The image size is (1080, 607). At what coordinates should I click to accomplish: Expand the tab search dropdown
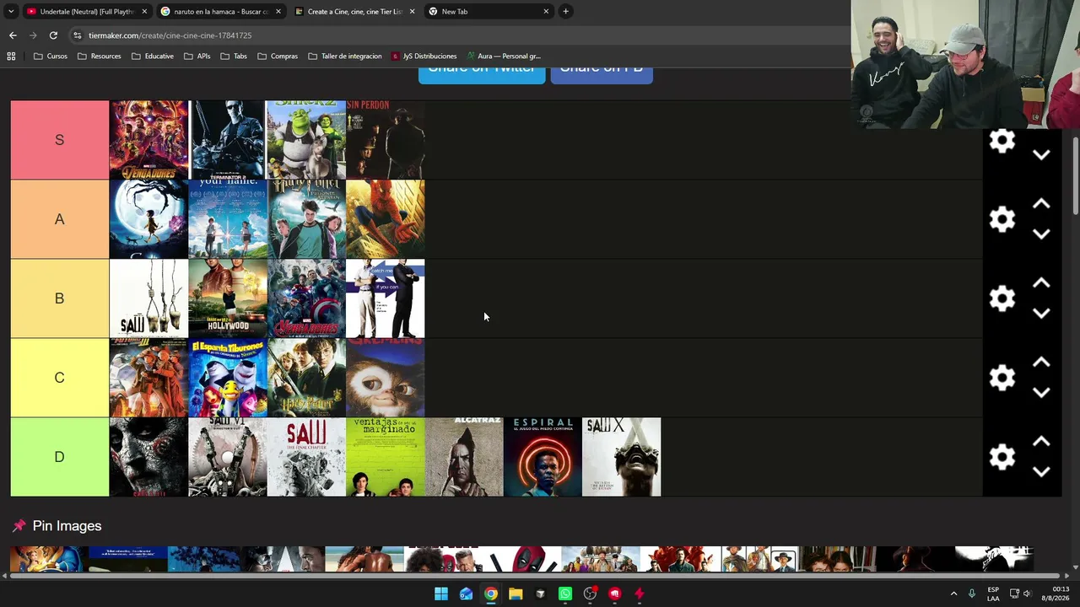point(11,12)
